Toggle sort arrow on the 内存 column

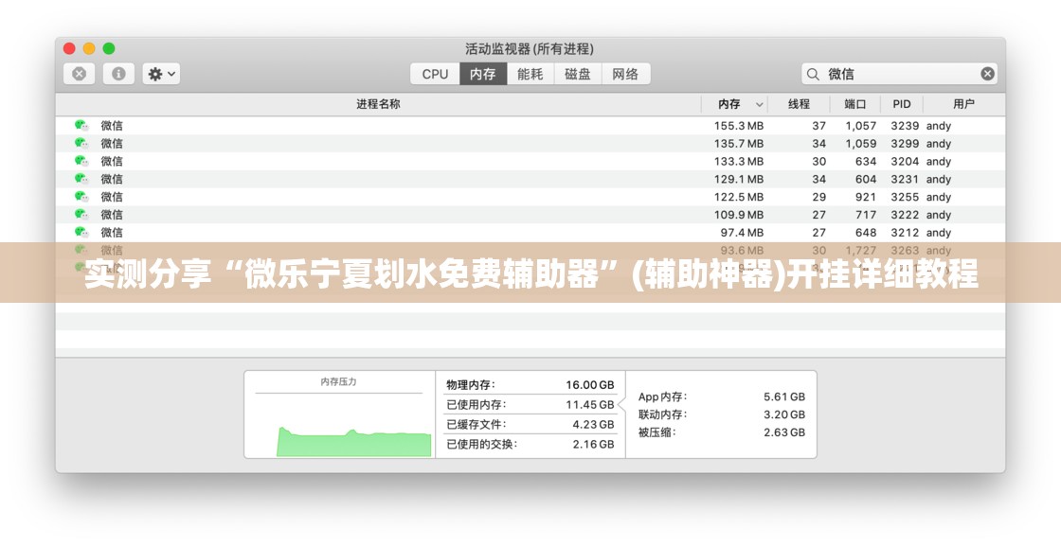pyautogui.click(x=760, y=105)
